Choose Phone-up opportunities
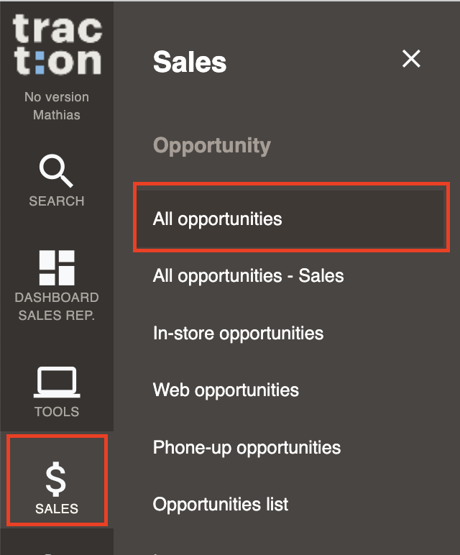This screenshot has width=460, height=555. coord(247,448)
